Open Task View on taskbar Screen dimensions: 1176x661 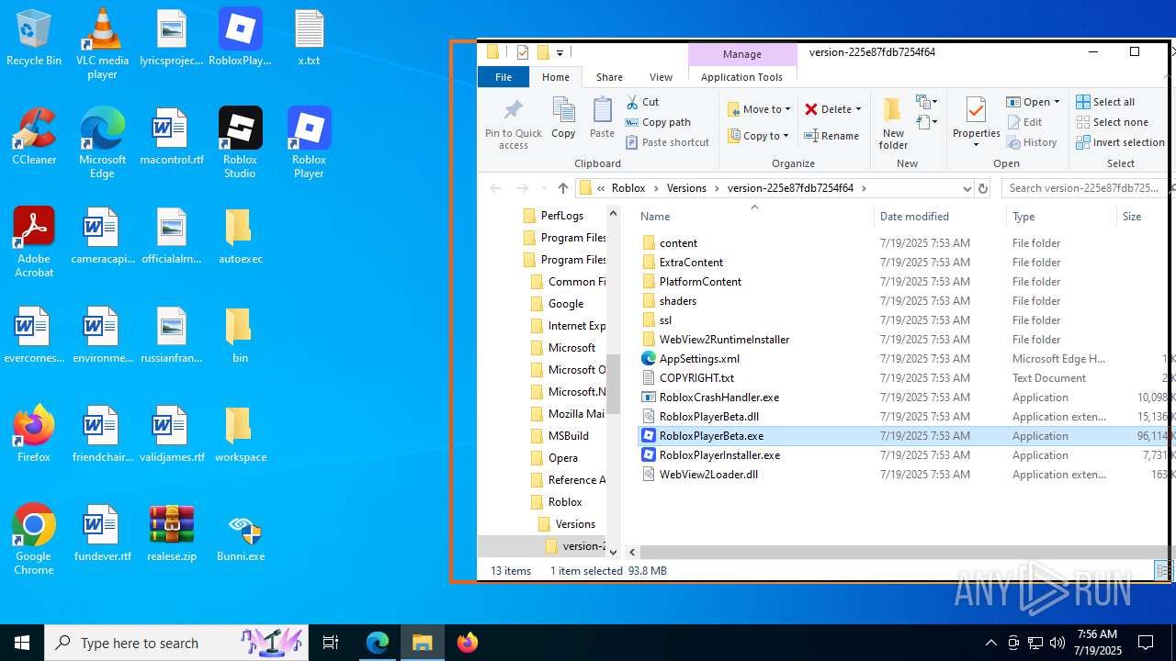point(331,643)
